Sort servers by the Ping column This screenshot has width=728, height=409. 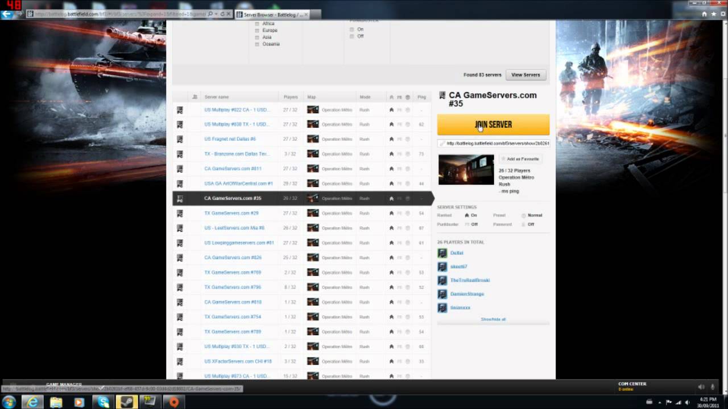point(421,97)
